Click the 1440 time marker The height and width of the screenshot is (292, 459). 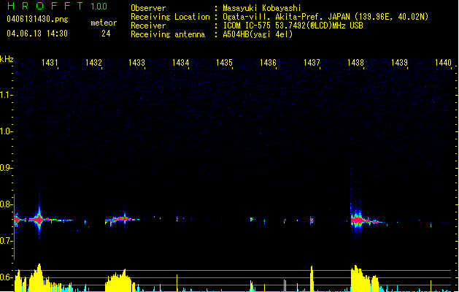point(443,63)
